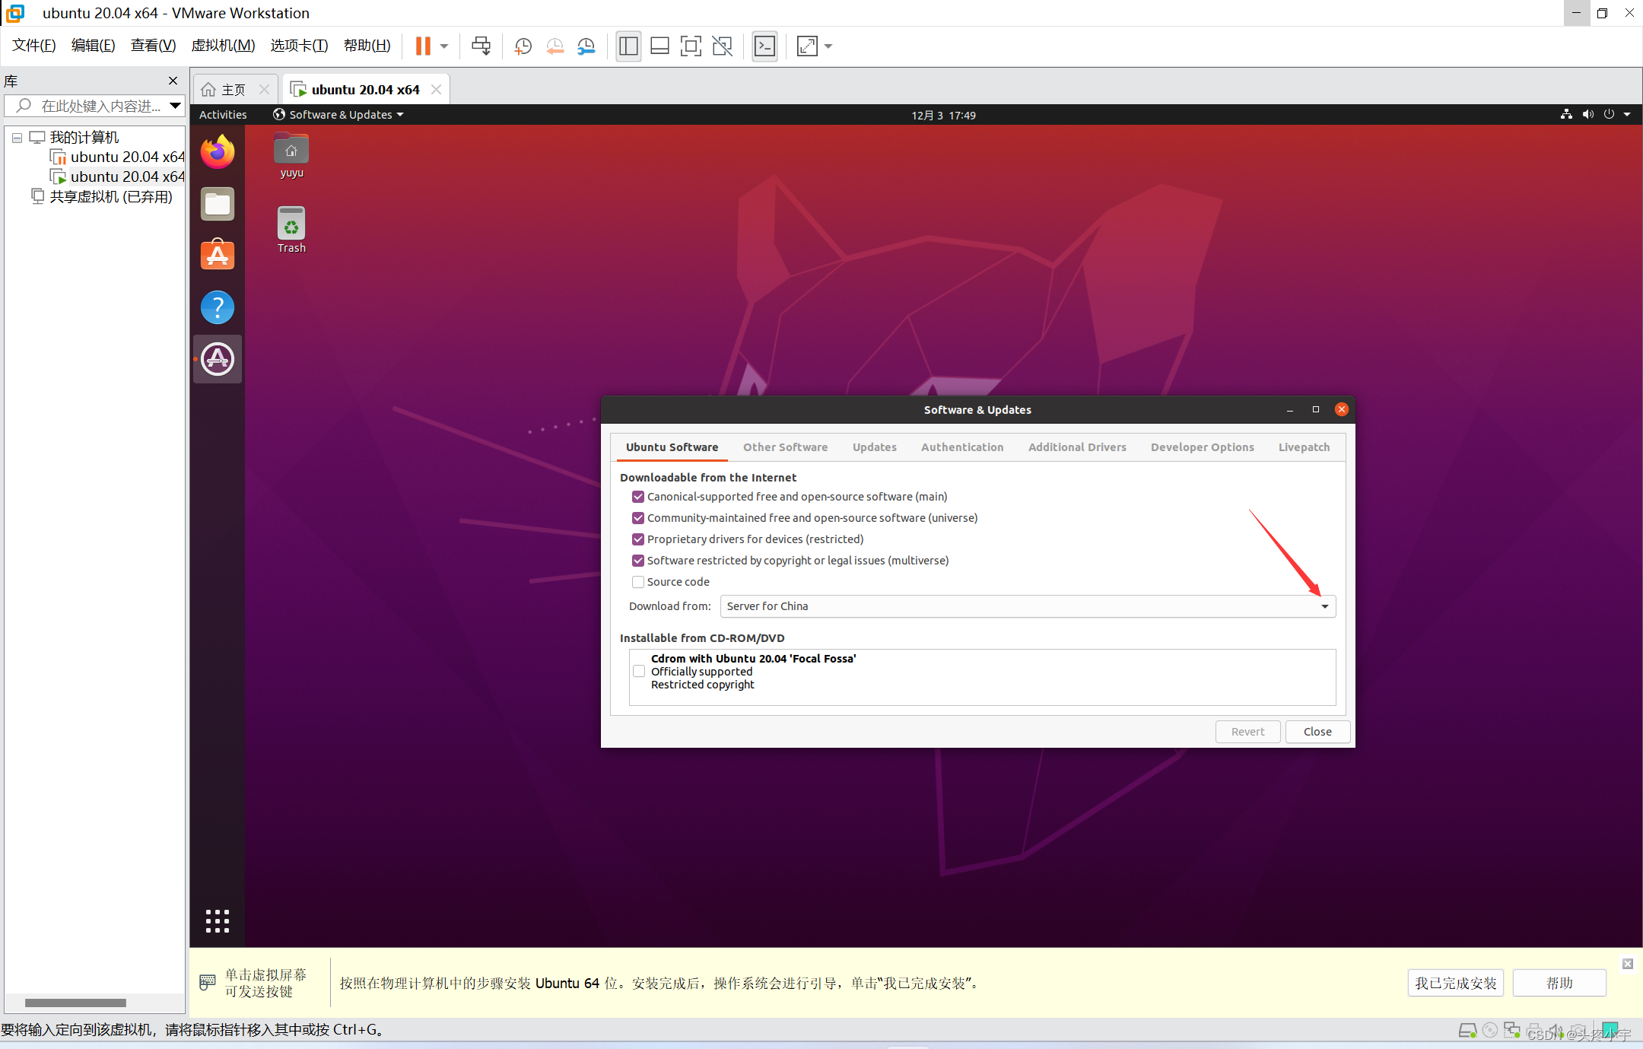This screenshot has height=1049, width=1643.
Task: Click the Revert button
Action: click(1247, 732)
